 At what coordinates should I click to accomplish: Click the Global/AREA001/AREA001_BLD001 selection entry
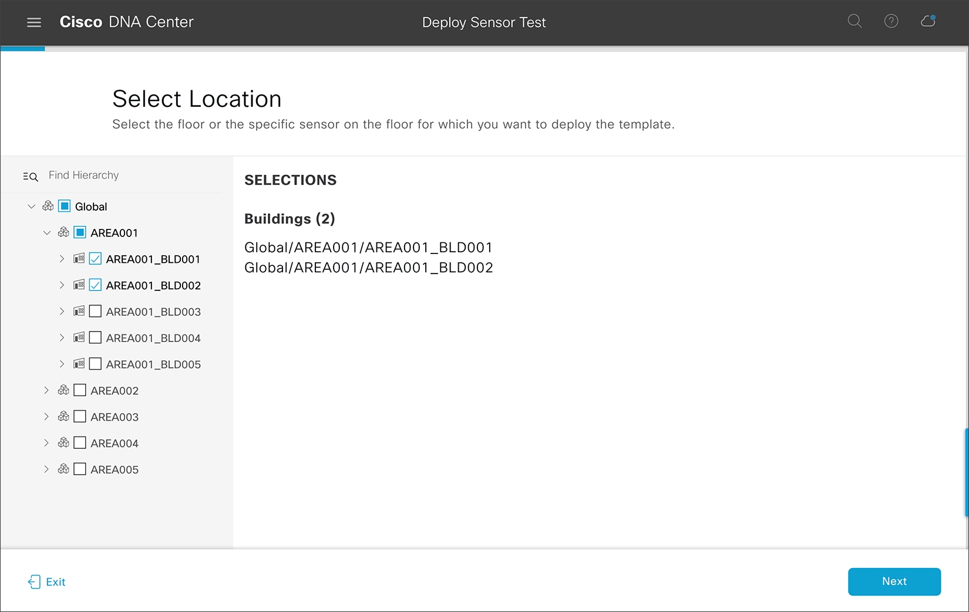[368, 248]
